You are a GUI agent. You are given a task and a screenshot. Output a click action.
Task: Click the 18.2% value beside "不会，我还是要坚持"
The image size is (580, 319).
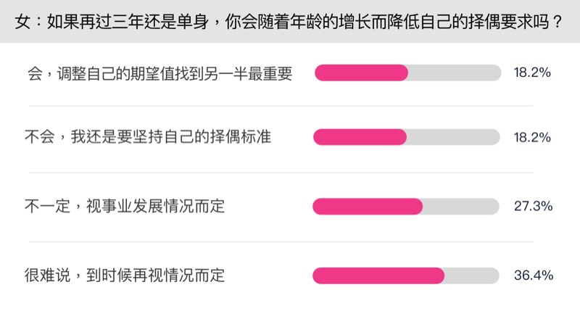click(533, 137)
